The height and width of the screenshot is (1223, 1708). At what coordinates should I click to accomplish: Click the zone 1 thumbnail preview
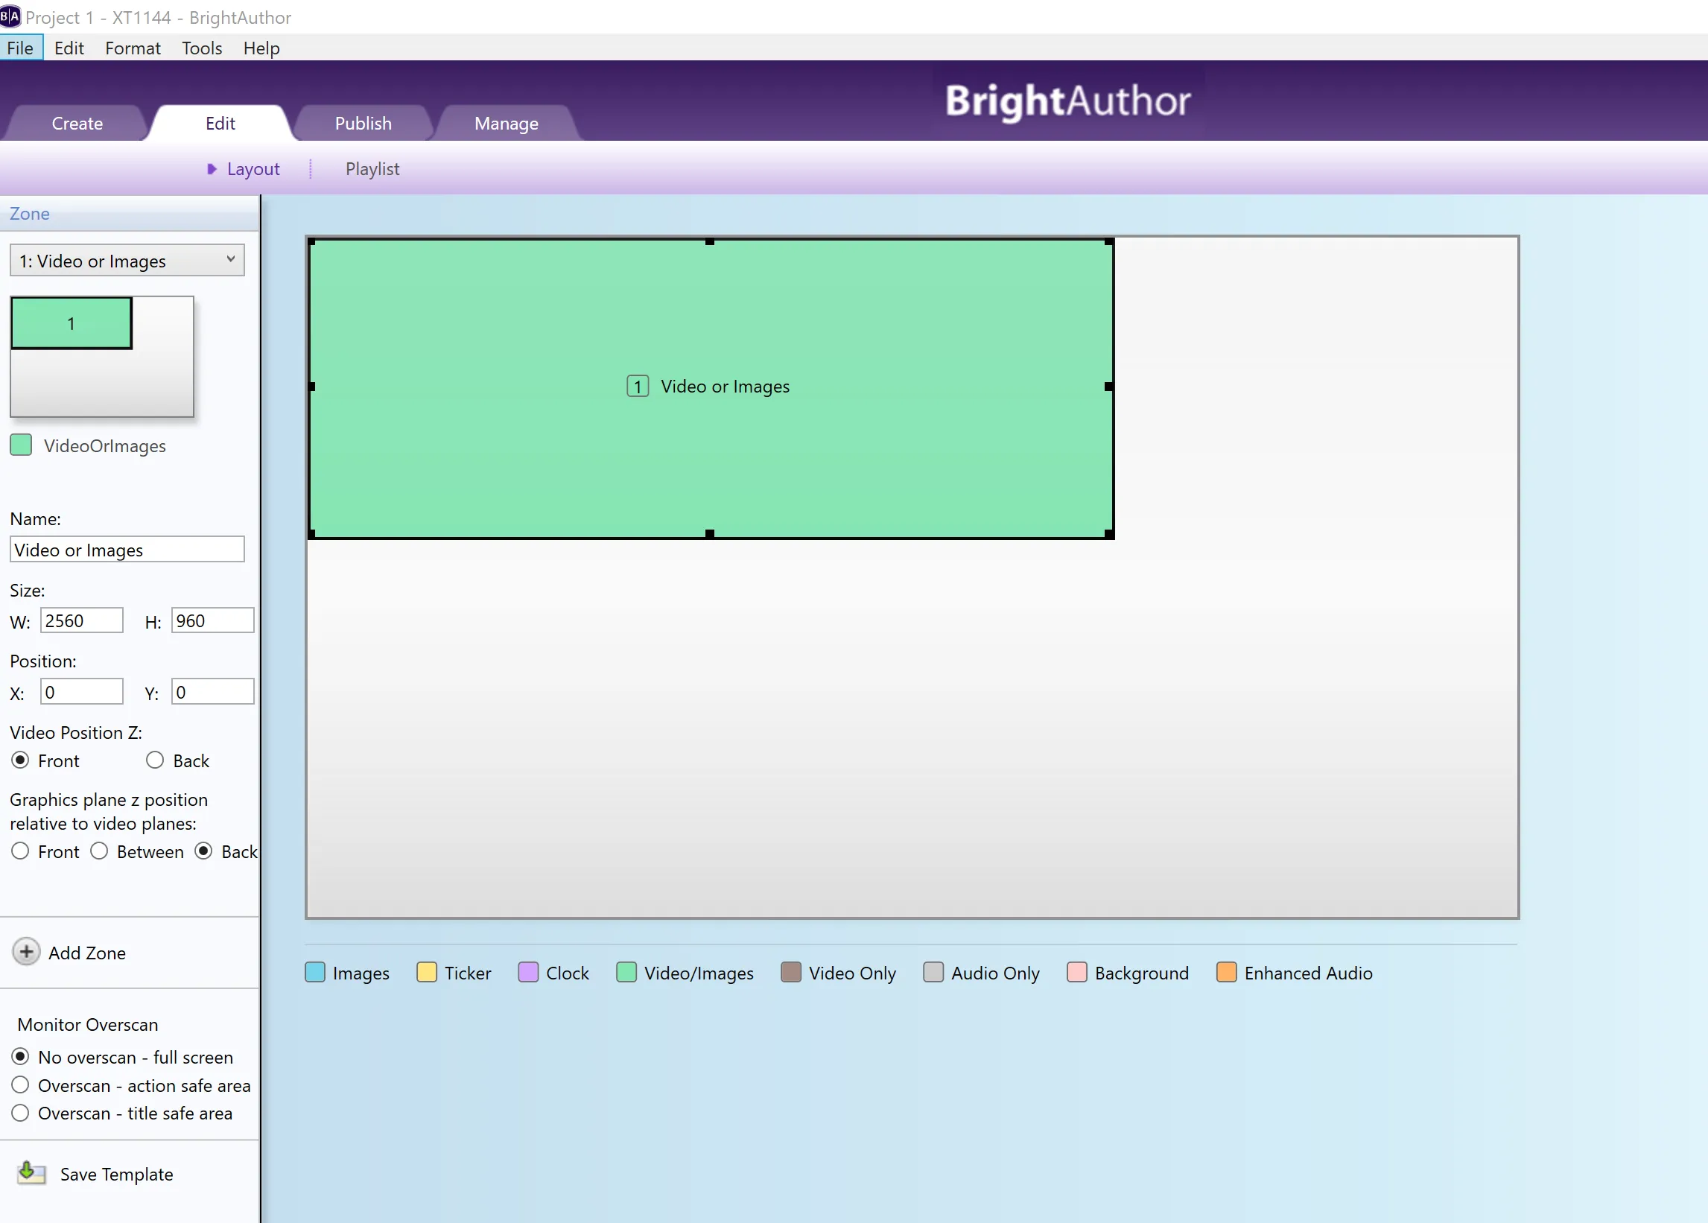(72, 323)
